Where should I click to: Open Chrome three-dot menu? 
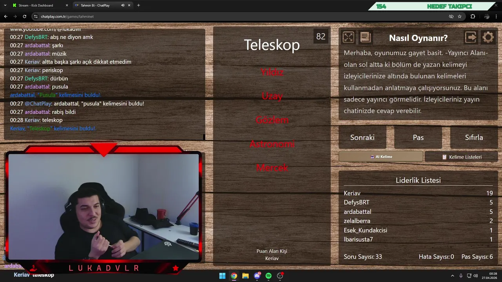click(x=497, y=16)
